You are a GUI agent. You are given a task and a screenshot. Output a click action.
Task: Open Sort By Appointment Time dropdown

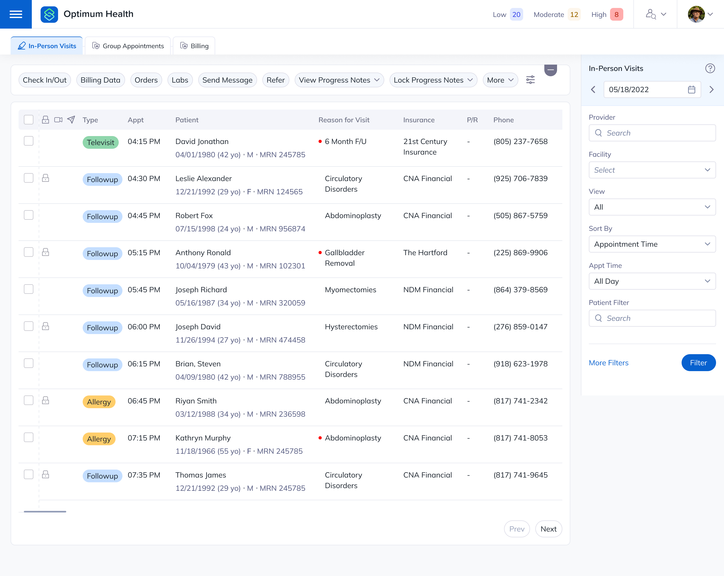click(652, 244)
